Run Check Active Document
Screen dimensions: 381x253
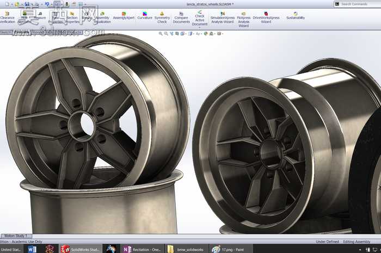[x=200, y=18]
